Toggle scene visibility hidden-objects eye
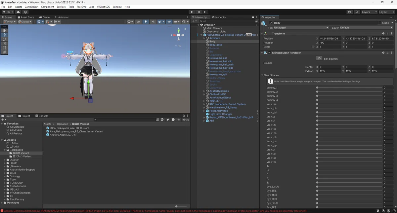Screen dimensions: 397x213 pos(169,22)
